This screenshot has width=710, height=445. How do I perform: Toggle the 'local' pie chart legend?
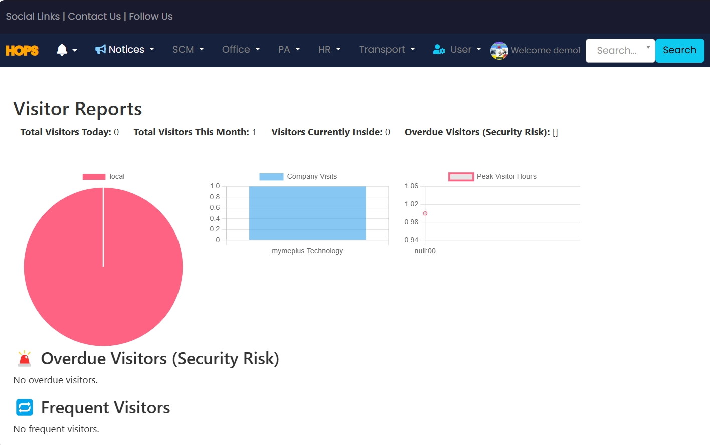pos(103,176)
